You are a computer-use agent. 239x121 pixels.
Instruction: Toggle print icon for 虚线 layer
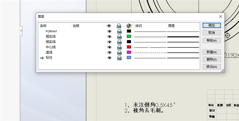[x=119, y=53]
